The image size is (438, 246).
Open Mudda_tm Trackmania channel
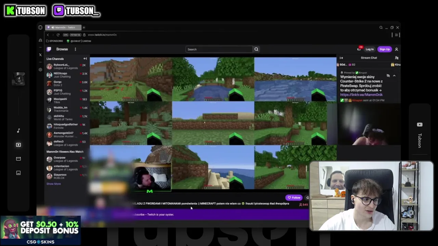[67, 109]
